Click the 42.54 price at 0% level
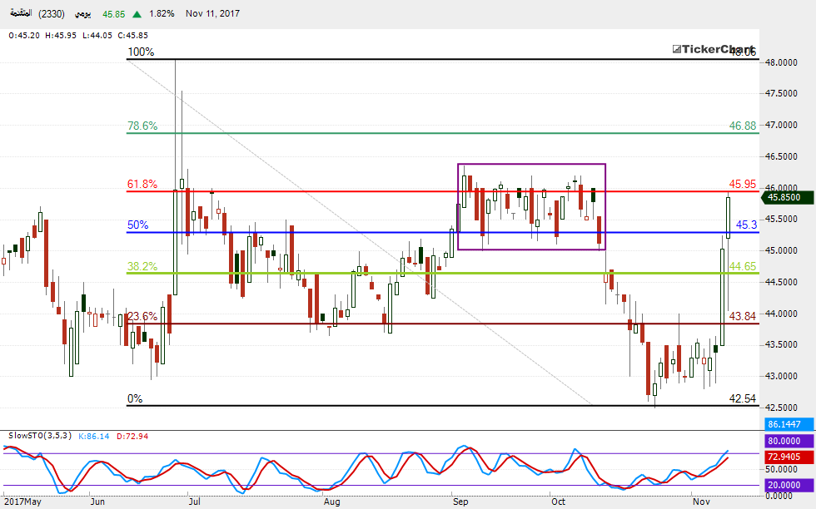Viewport: 816px width, 509px height. point(742,398)
